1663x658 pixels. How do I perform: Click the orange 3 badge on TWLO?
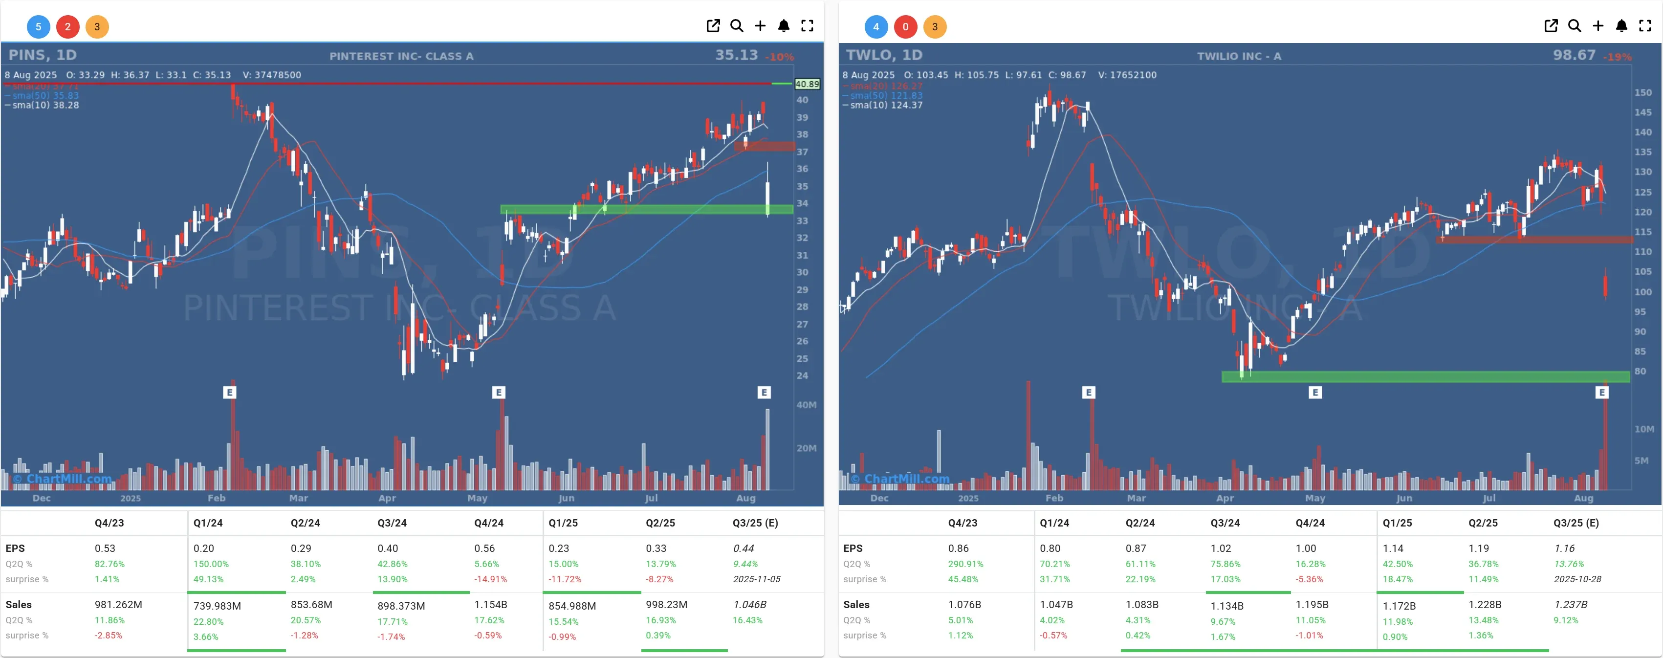[935, 26]
